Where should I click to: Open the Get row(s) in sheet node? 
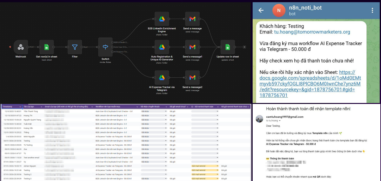coord(46,47)
